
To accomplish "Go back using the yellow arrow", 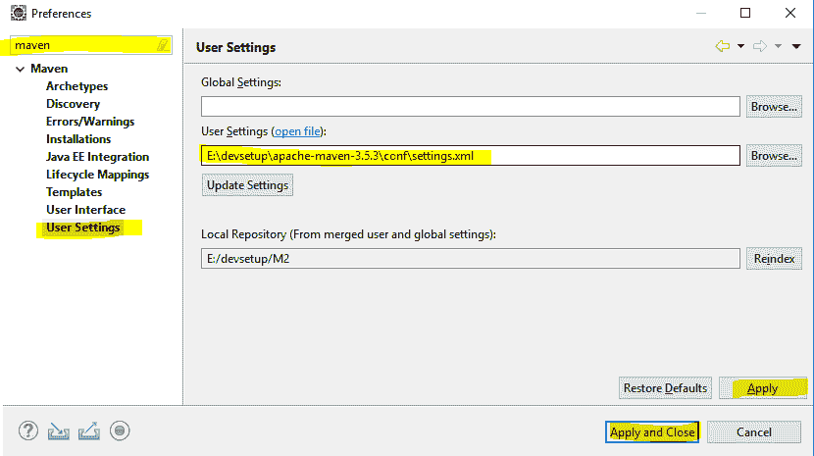I will click(723, 46).
